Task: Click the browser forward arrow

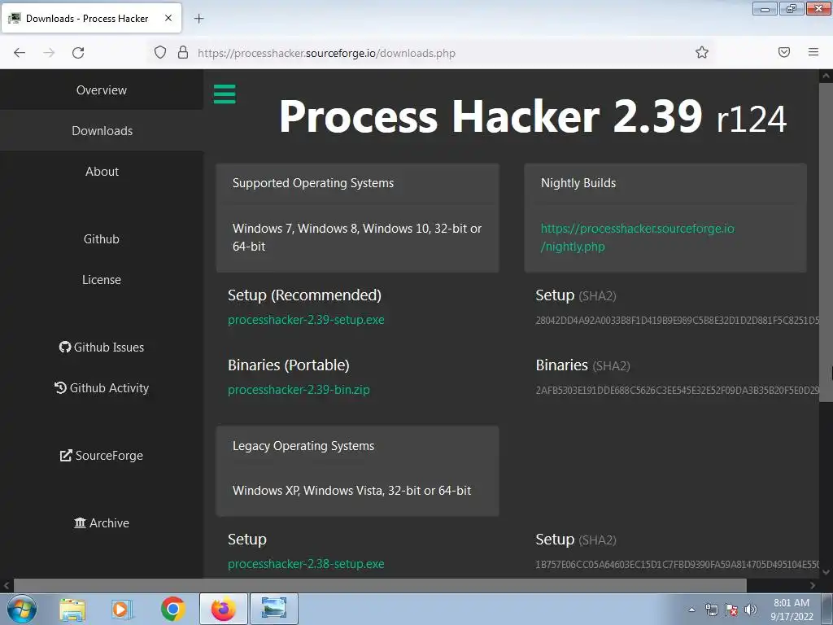Action: point(49,53)
